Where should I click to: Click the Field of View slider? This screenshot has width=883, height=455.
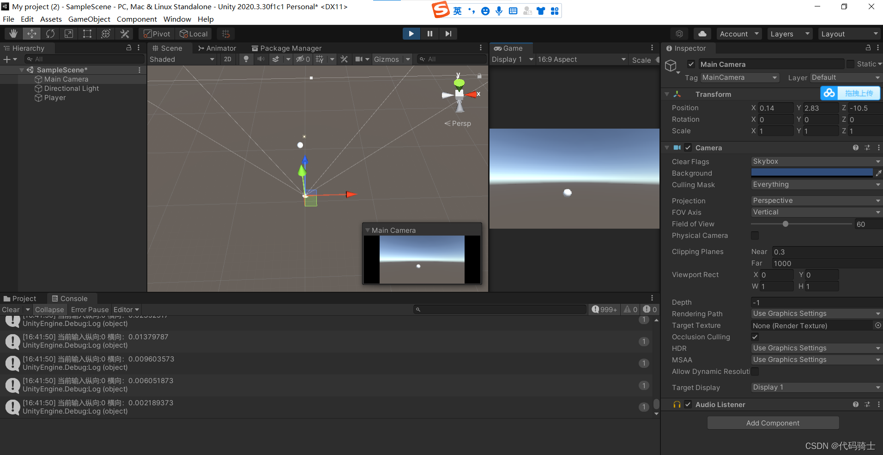801,224
